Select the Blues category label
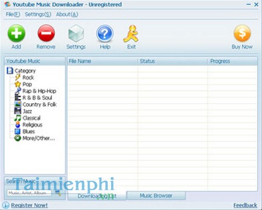 click(29, 131)
